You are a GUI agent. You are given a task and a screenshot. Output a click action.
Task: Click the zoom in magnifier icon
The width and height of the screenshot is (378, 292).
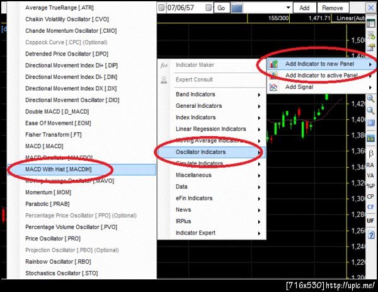point(370,98)
